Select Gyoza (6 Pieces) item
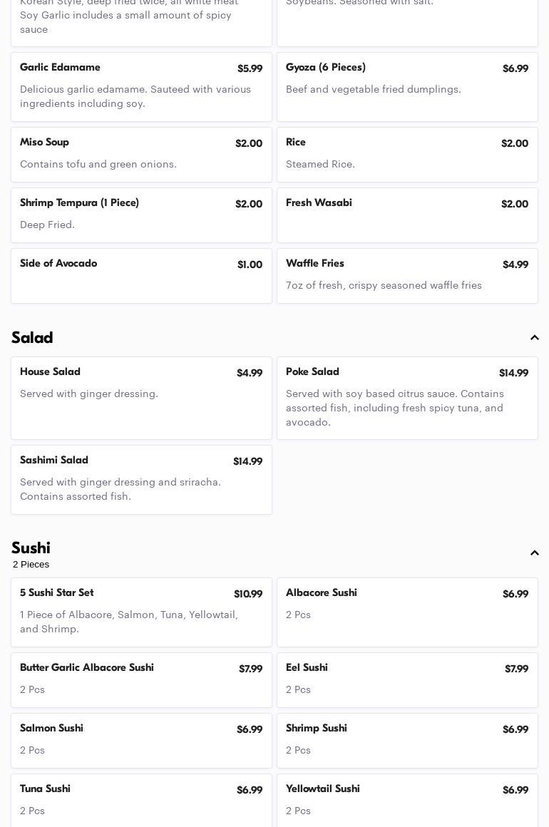 pyautogui.click(x=407, y=87)
